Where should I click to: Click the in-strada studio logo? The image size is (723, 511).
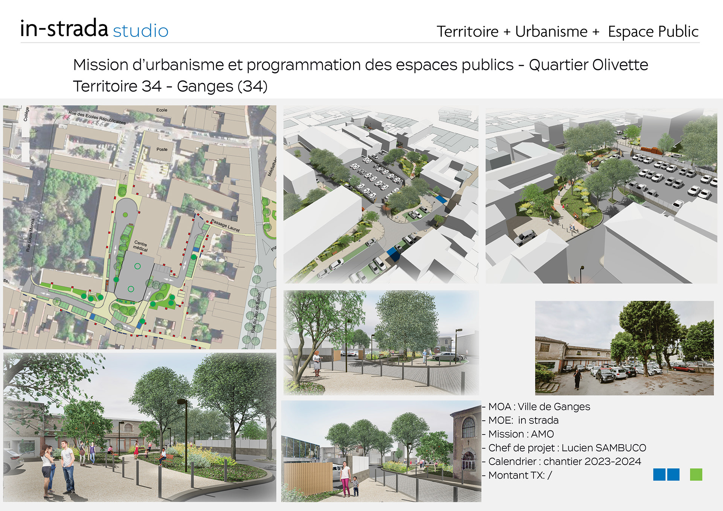[94, 29]
